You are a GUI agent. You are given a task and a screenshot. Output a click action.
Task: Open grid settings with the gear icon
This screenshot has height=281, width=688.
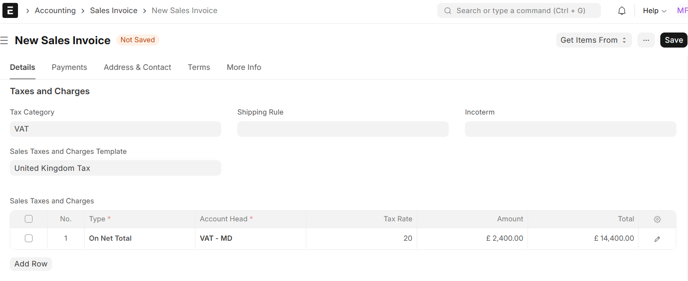pyautogui.click(x=657, y=219)
